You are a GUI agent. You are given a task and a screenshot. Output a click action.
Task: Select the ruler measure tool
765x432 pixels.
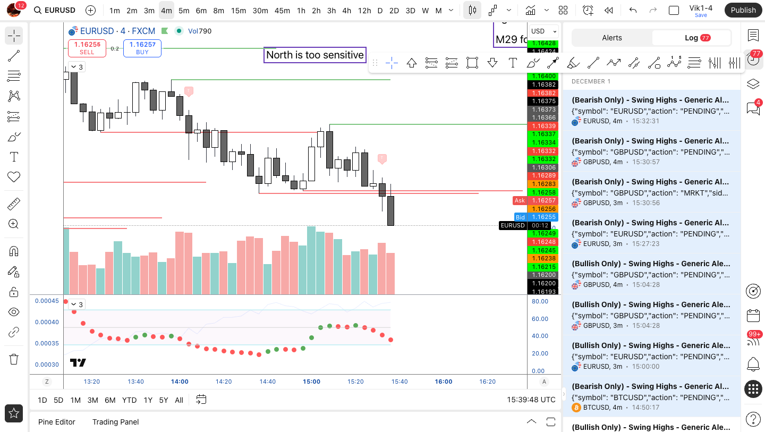click(x=14, y=204)
